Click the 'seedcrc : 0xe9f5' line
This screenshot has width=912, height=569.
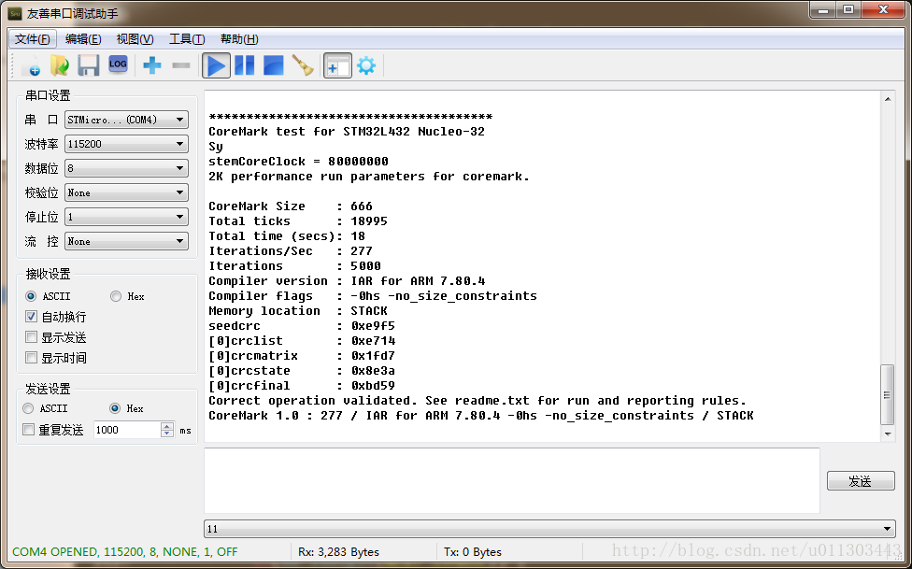pos(301,326)
